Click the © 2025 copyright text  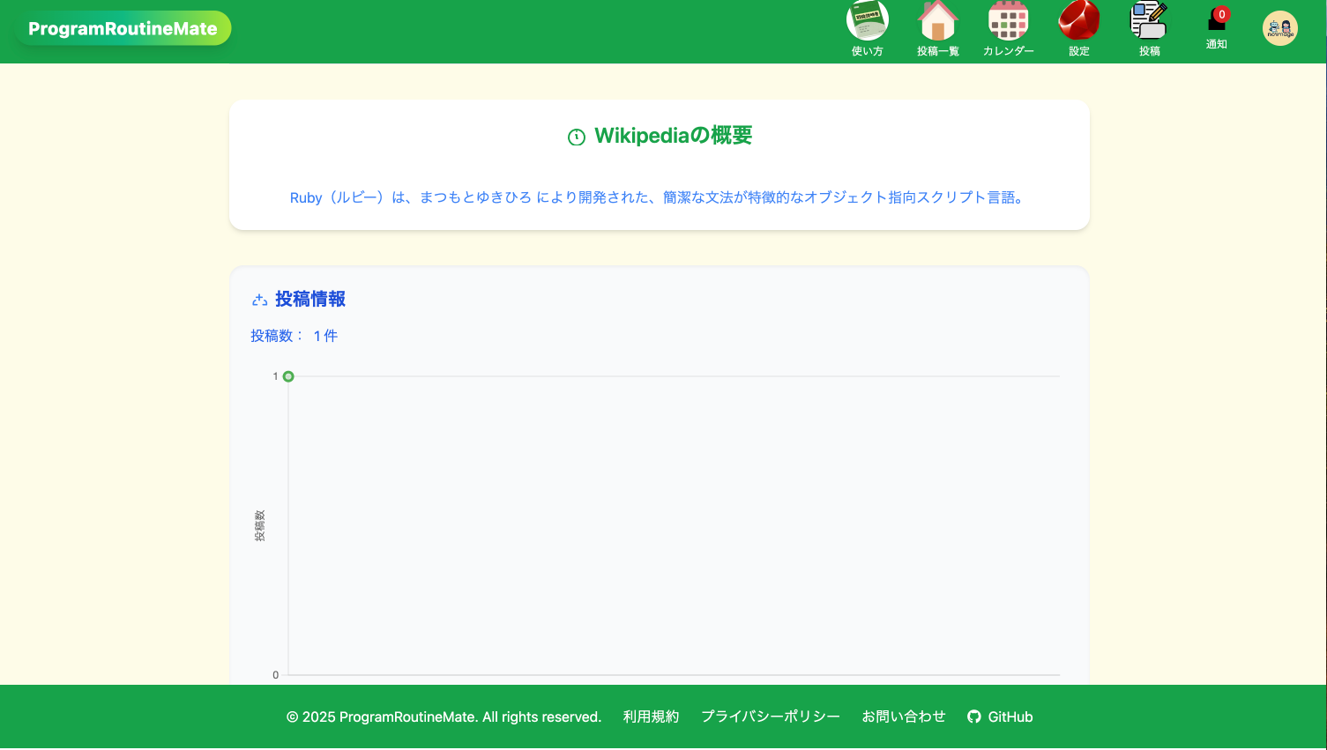[x=444, y=717]
